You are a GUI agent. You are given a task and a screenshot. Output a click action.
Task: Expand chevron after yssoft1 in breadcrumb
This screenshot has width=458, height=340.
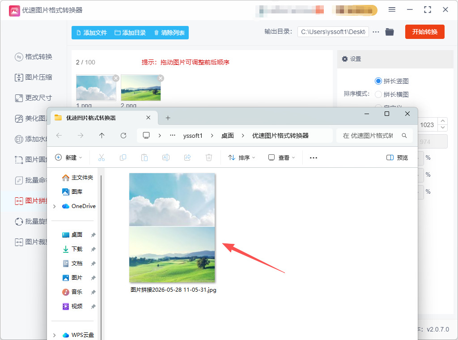click(212, 136)
